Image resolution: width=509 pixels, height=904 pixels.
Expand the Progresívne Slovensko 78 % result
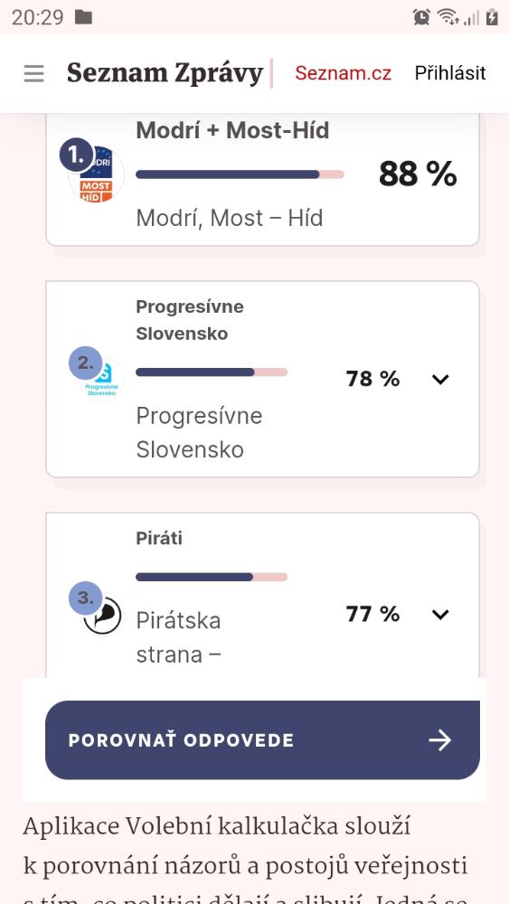point(440,379)
